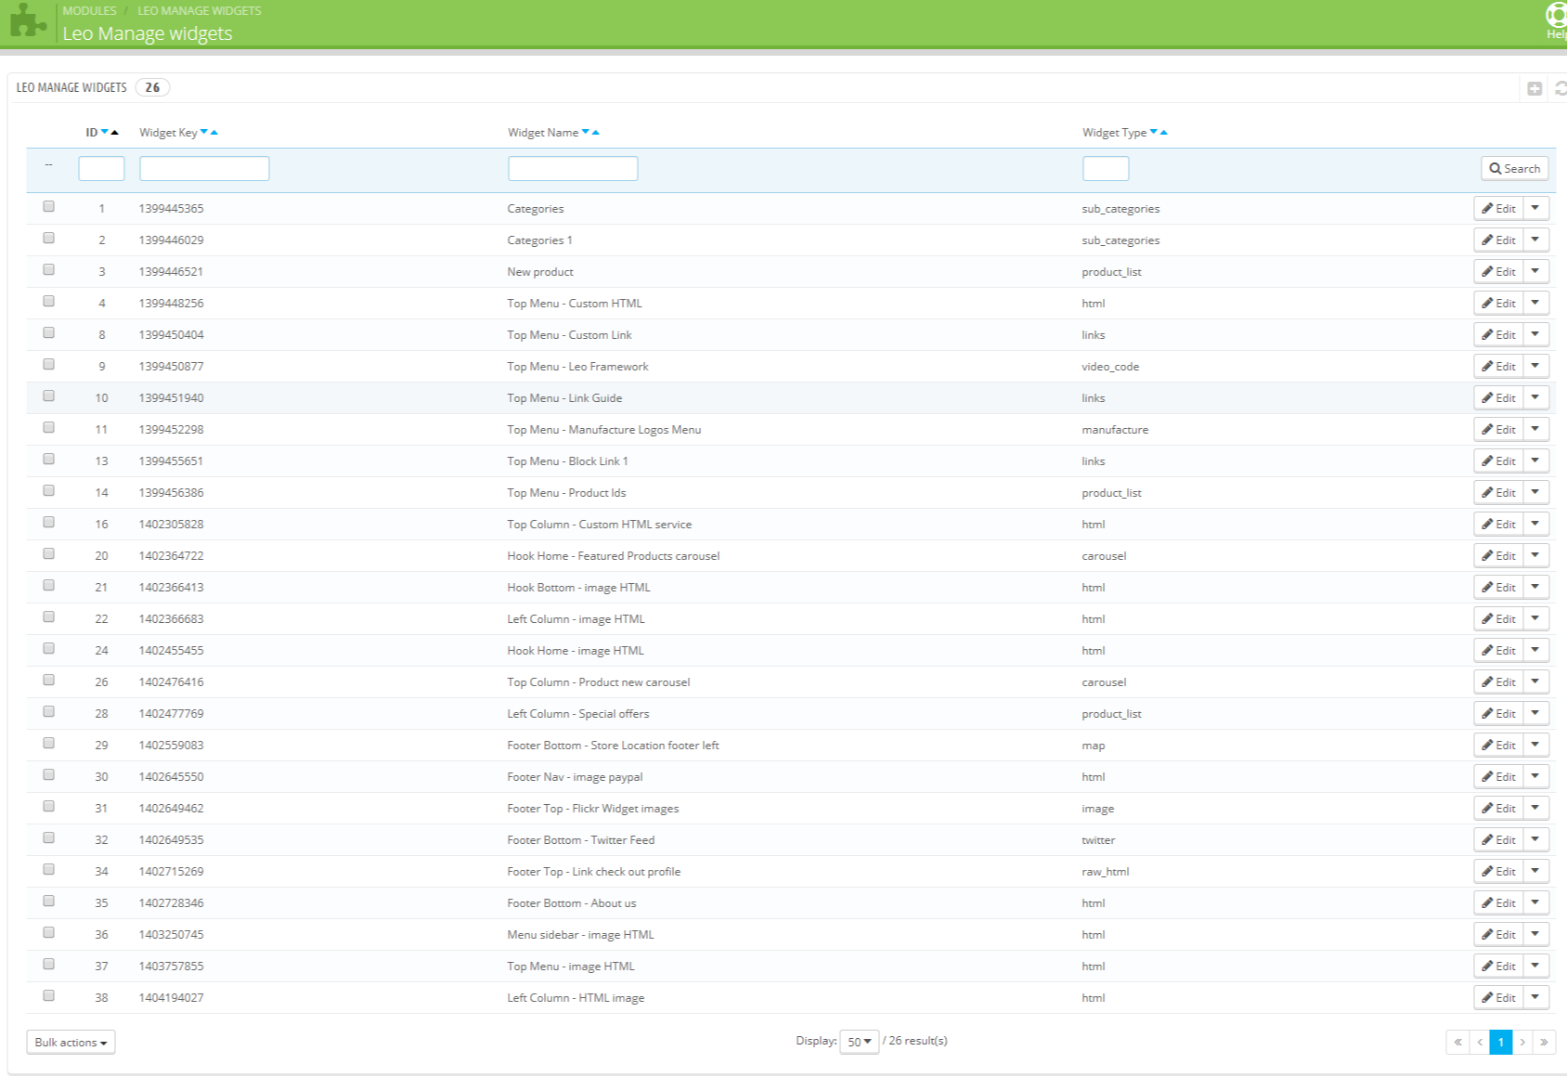
Task: Click Leo Manage Widgets breadcrumb
Action: (x=200, y=10)
